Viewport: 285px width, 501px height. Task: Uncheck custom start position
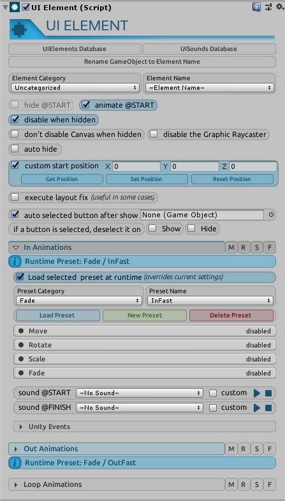tap(15, 166)
